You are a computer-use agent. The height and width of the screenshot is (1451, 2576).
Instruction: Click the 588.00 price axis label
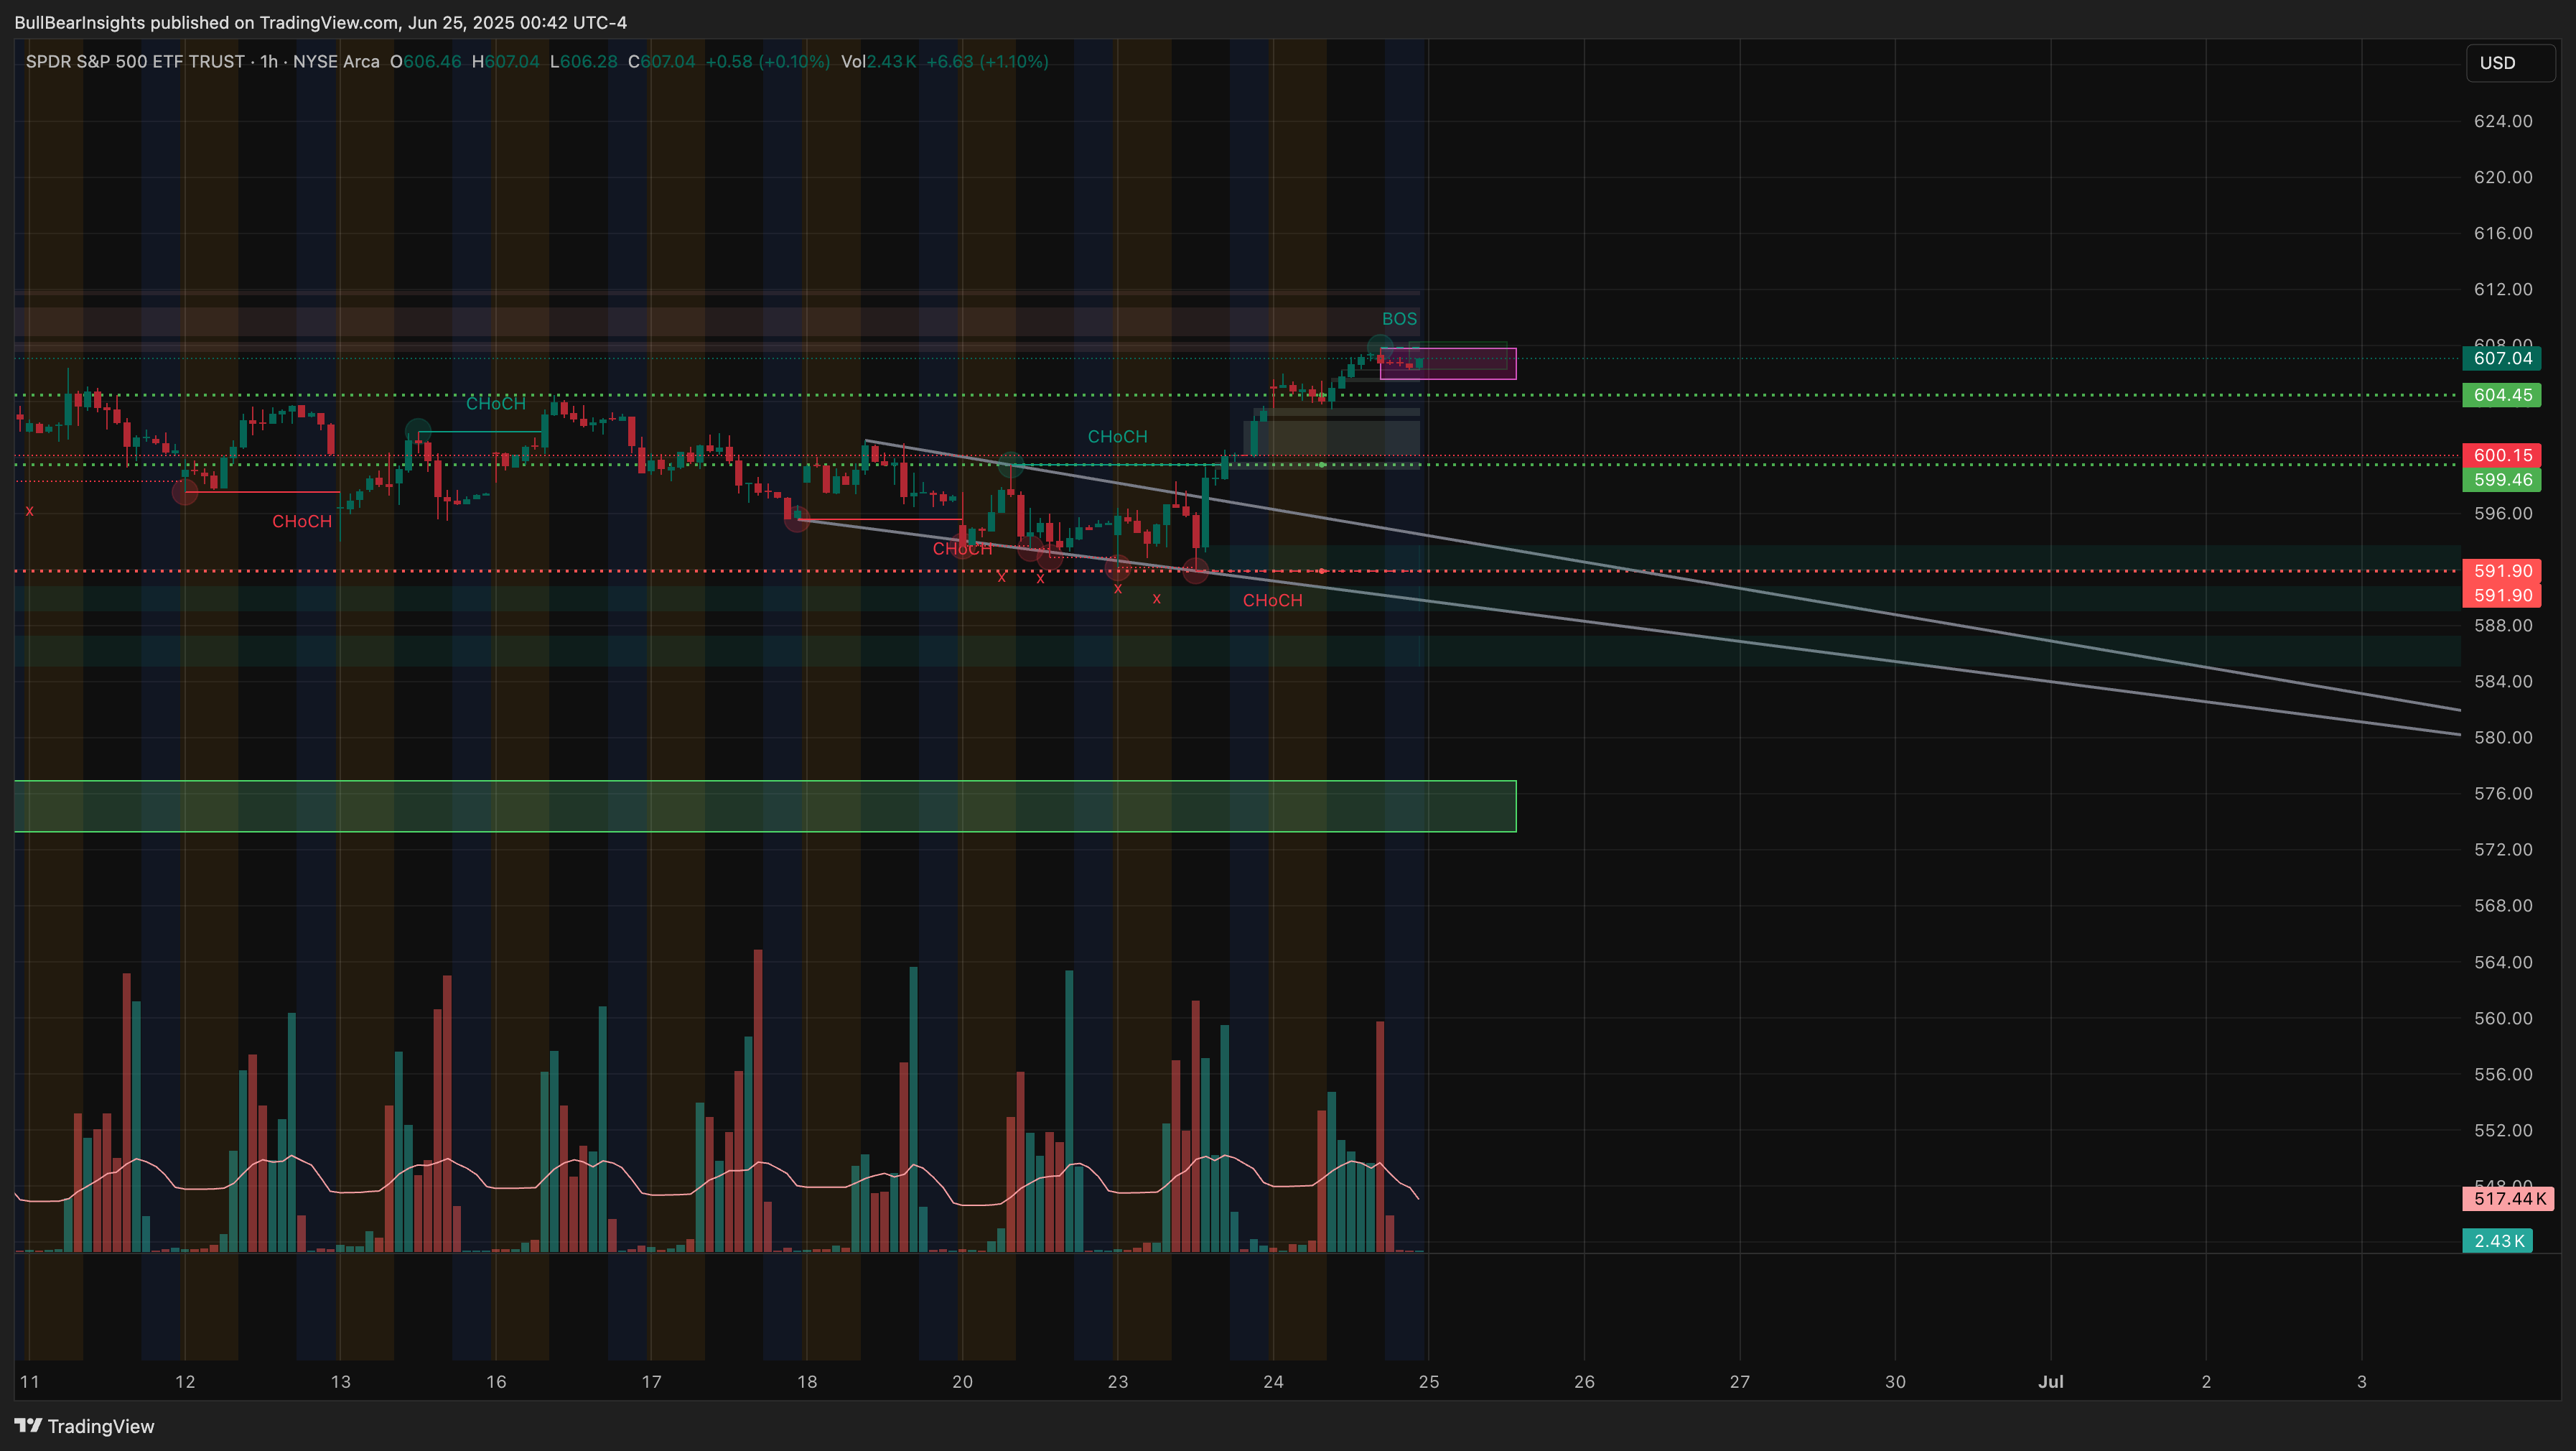coord(2503,626)
